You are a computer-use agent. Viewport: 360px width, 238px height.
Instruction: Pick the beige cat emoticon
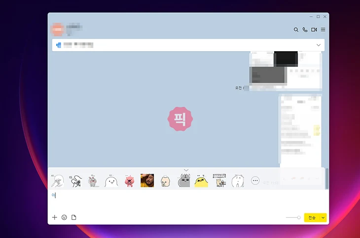click(165, 181)
